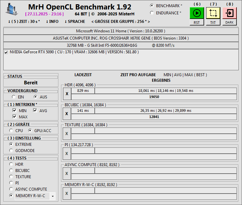Screen dimensions: 242x205
Task: Open the SPRACHE language menu
Action: click(75, 22)
